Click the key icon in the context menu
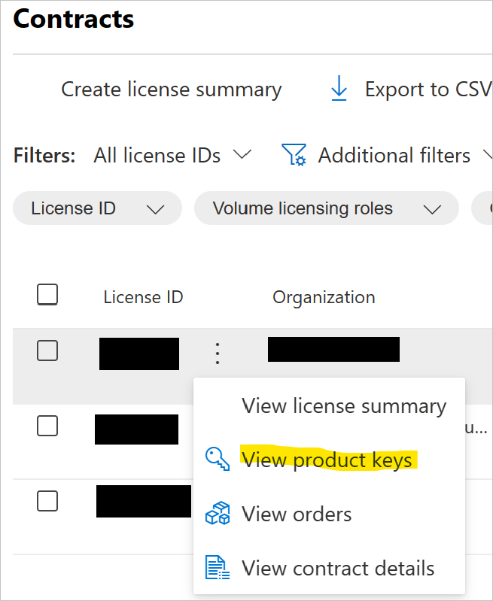Viewport: 493px width, 601px height. [x=218, y=459]
